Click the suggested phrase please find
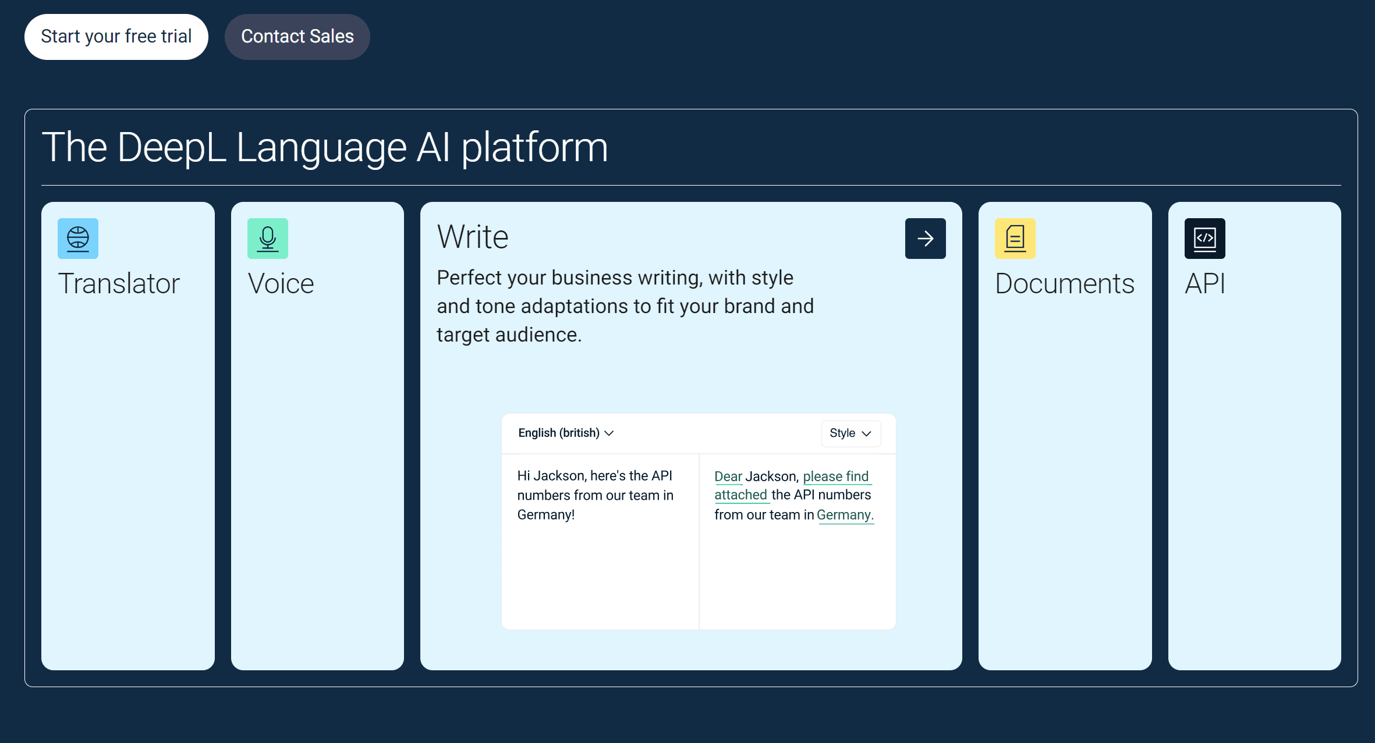The width and height of the screenshot is (1375, 743). tap(835, 477)
